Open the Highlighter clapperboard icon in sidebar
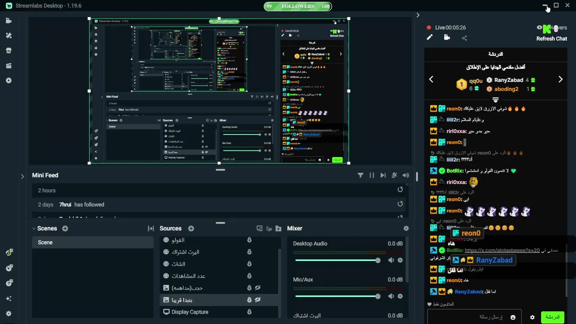 (9, 66)
